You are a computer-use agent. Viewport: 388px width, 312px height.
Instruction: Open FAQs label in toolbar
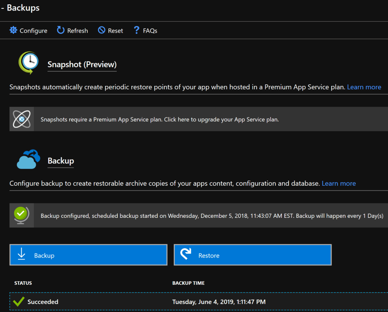pyautogui.click(x=150, y=31)
